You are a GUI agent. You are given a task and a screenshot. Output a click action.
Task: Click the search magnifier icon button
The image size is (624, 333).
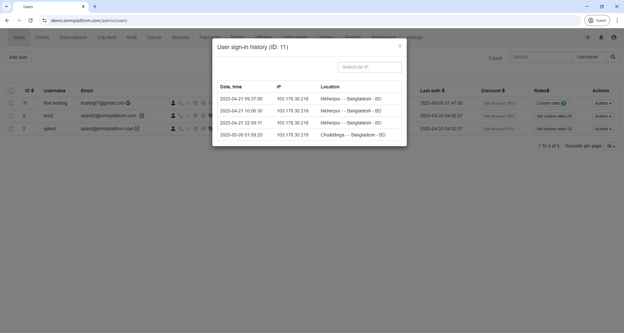pos(613,57)
